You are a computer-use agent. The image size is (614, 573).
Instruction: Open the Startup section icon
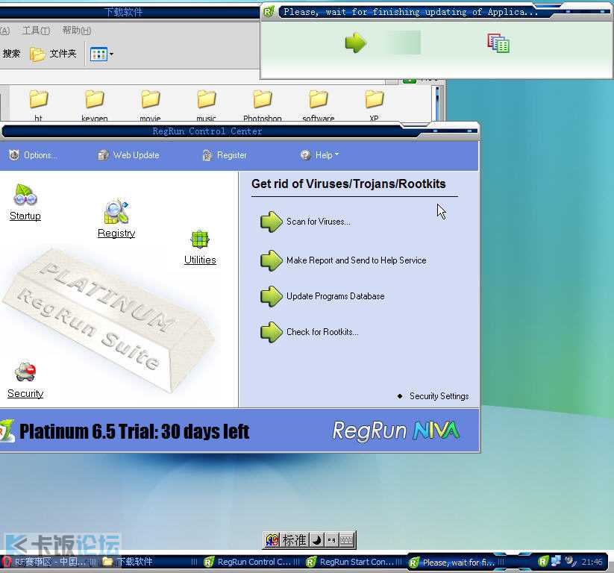25,196
